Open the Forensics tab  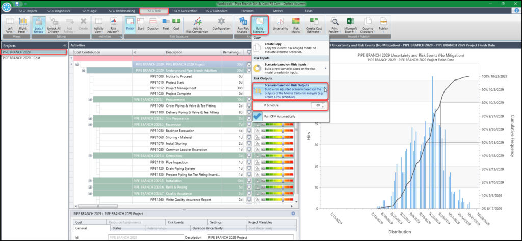[247, 11]
